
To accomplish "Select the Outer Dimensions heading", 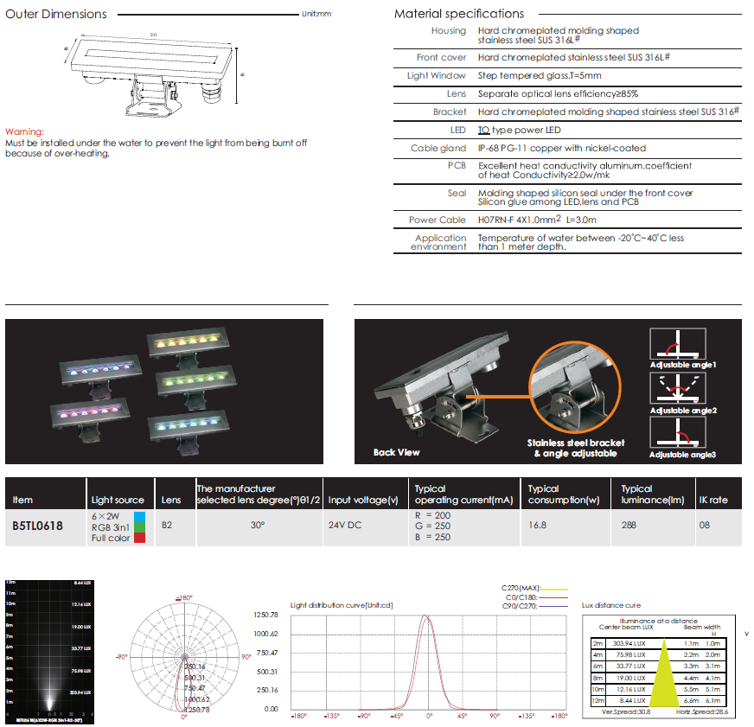I will [x=56, y=14].
